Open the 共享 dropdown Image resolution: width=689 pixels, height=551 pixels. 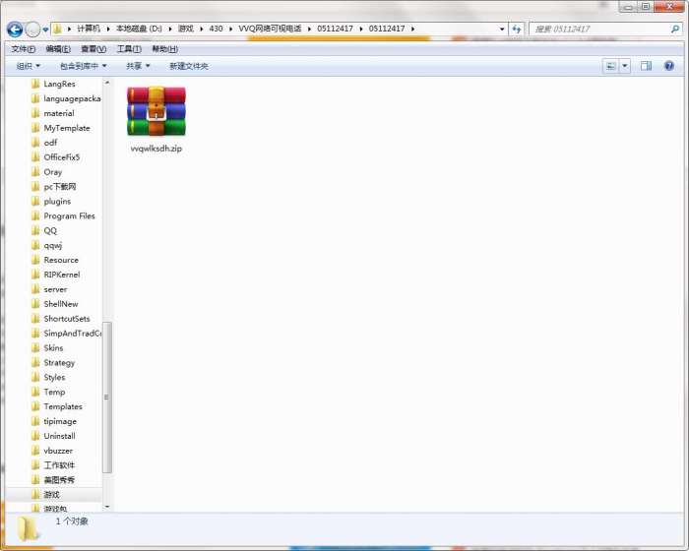(138, 66)
